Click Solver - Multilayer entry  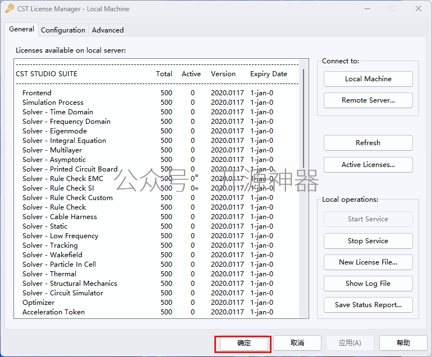coord(148,150)
